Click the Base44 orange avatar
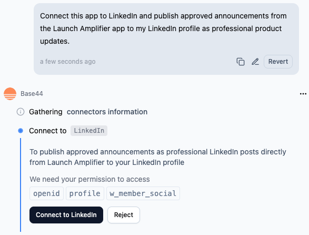 10,94
